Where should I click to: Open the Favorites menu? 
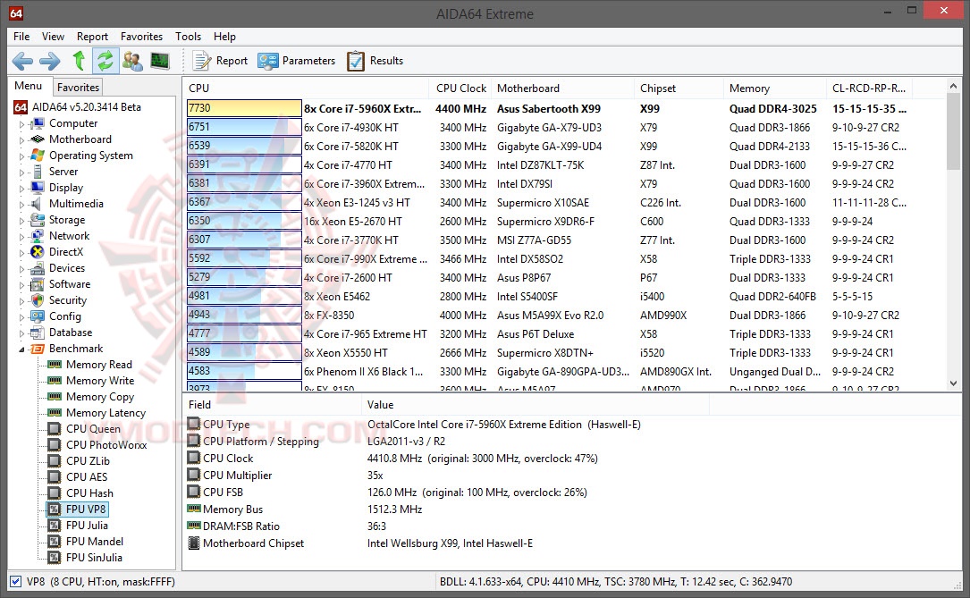[x=141, y=37]
